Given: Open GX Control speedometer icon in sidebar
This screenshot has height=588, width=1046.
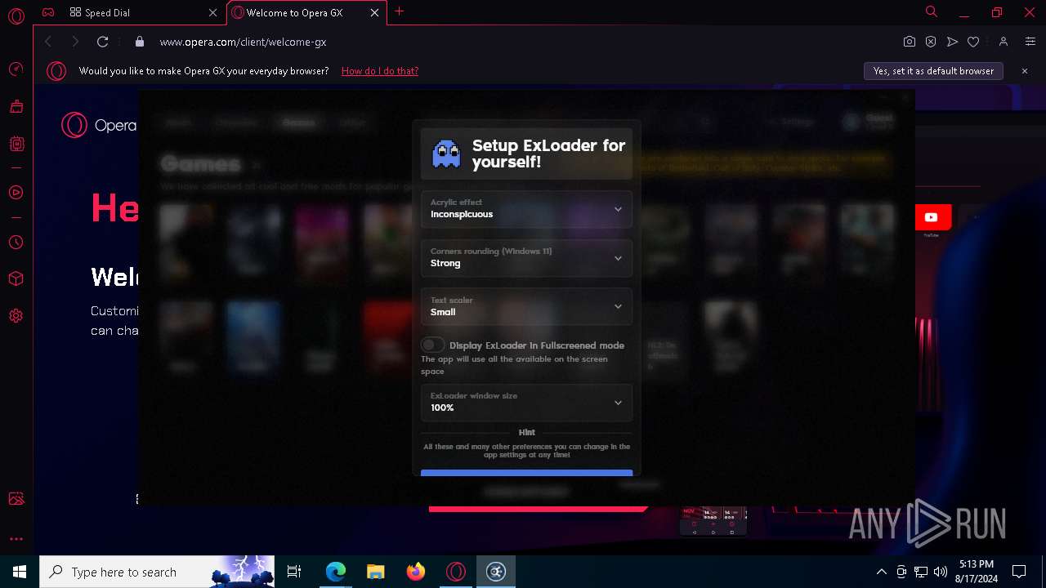Looking at the screenshot, I should (16, 69).
